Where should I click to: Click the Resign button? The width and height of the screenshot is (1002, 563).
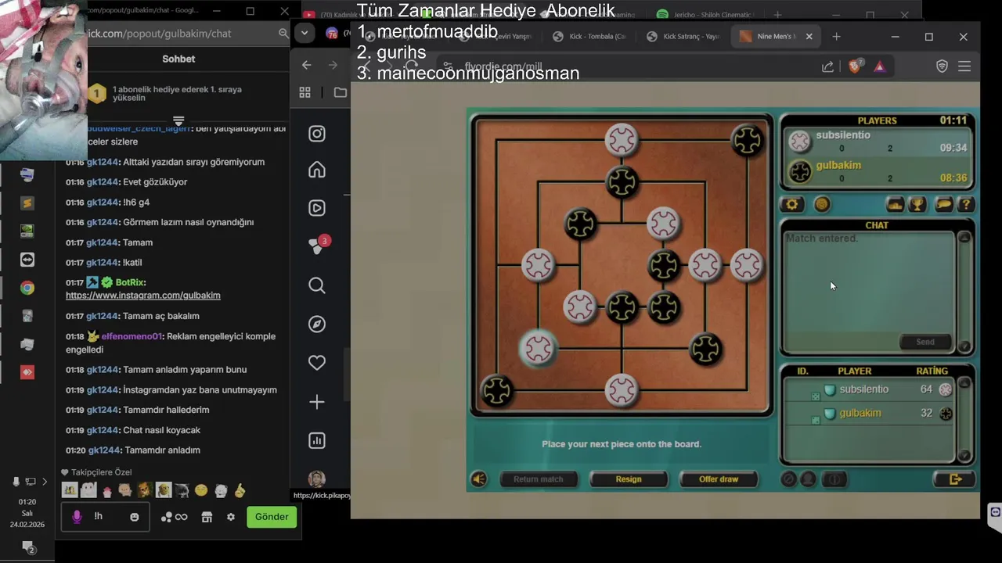tap(629, 479)
